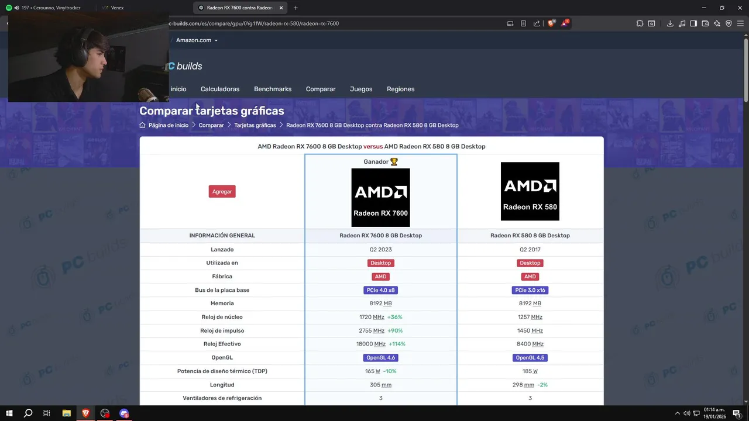Open the browser hamburger menu
The image size is (749, 421).
(x=740, y=23)
